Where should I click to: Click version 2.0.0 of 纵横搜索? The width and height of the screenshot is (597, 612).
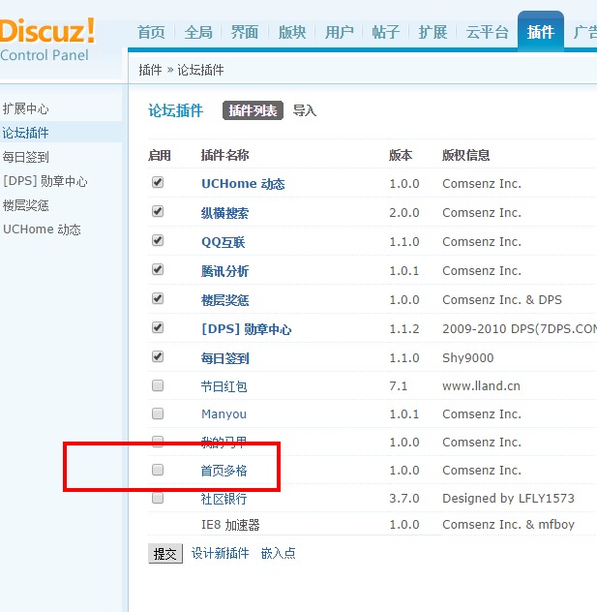pyautogui.click(x=404, y=213)
